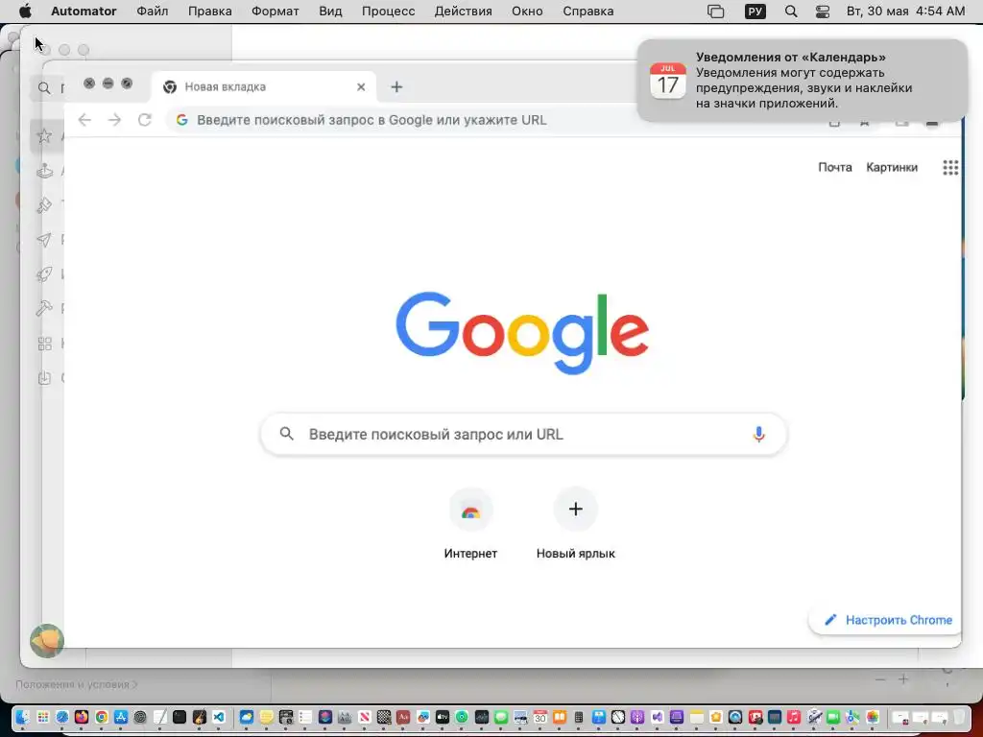Switch input source via РУ indicator
Screen dimensions: 983x737
pos(755,12)
